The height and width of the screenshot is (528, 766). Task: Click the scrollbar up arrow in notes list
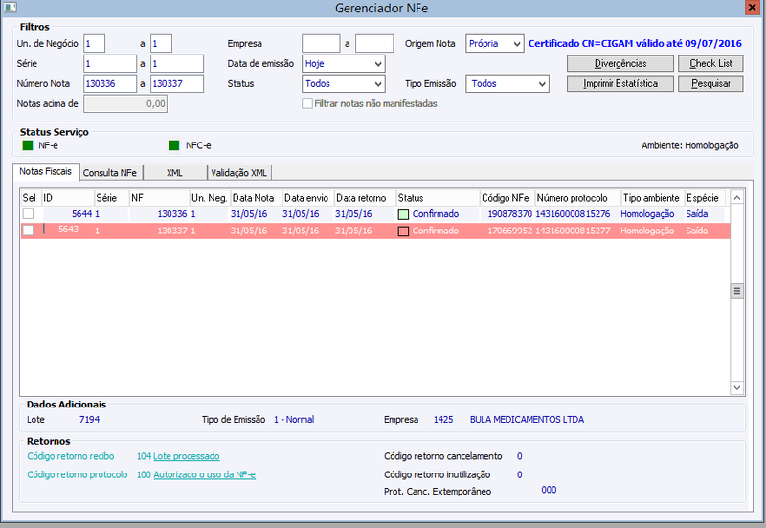click(x=736, y=198)
